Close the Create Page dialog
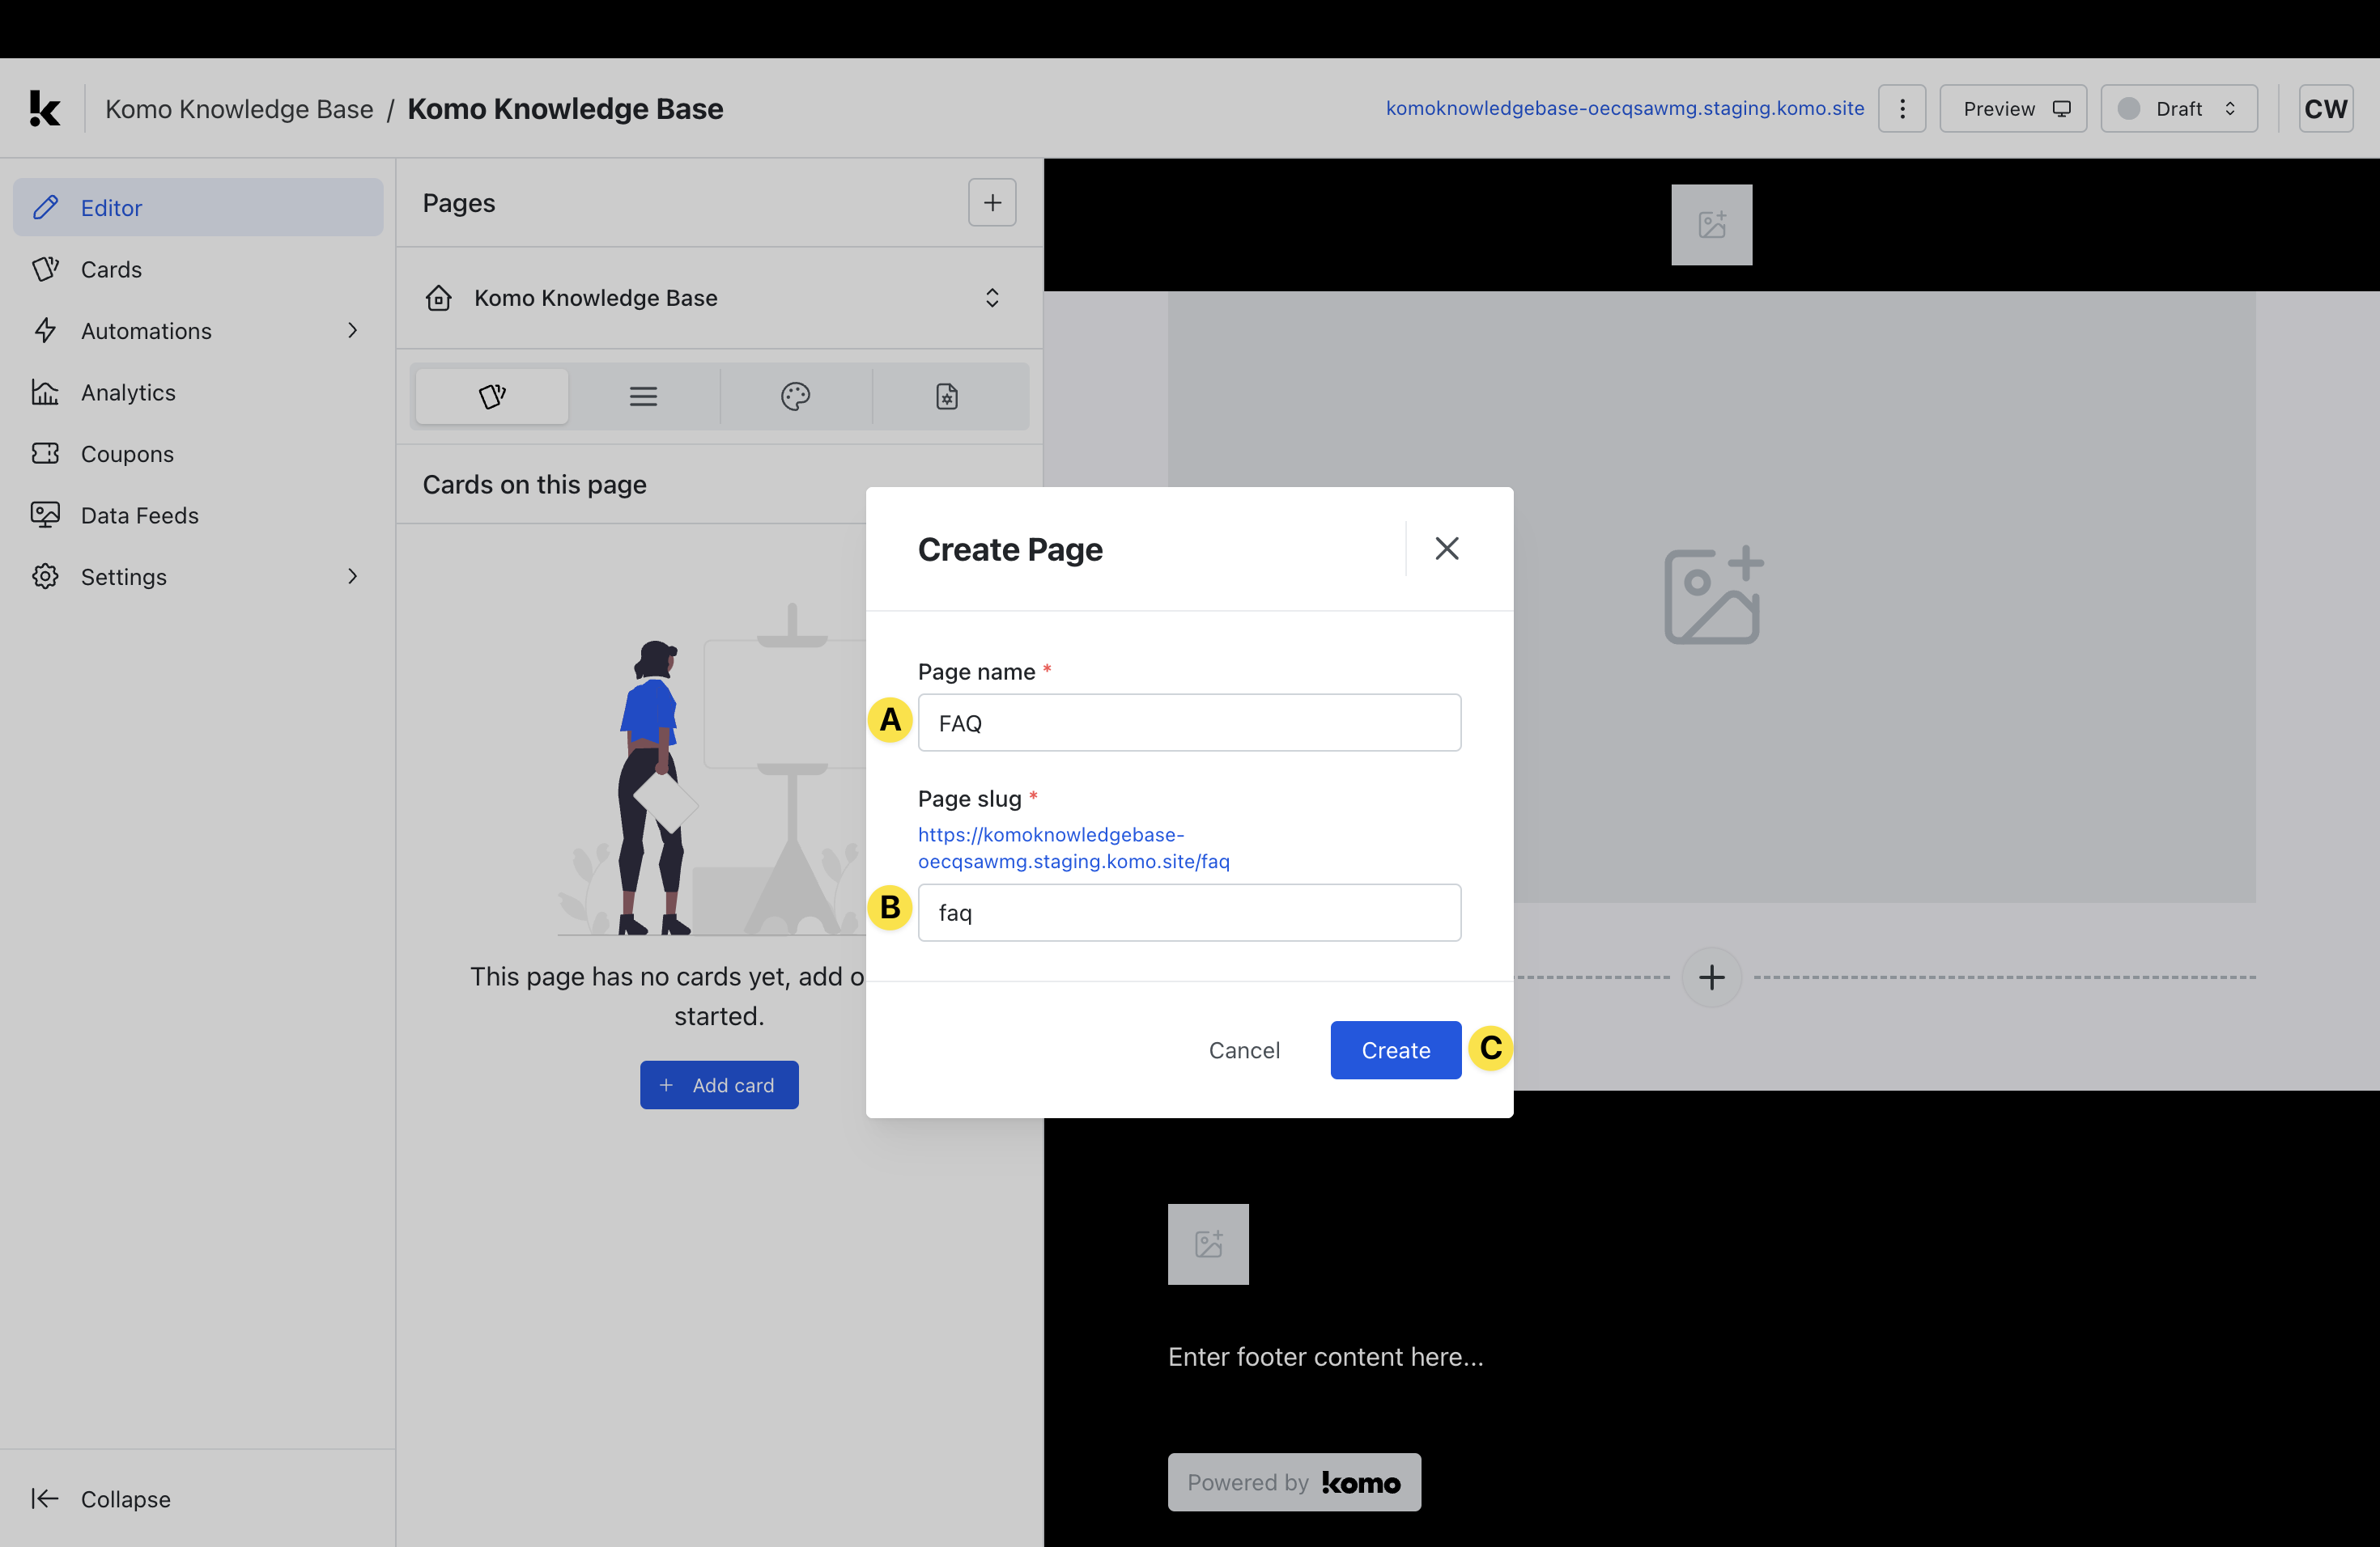Viewport: 2380px width, 1547px height. 1446,549
